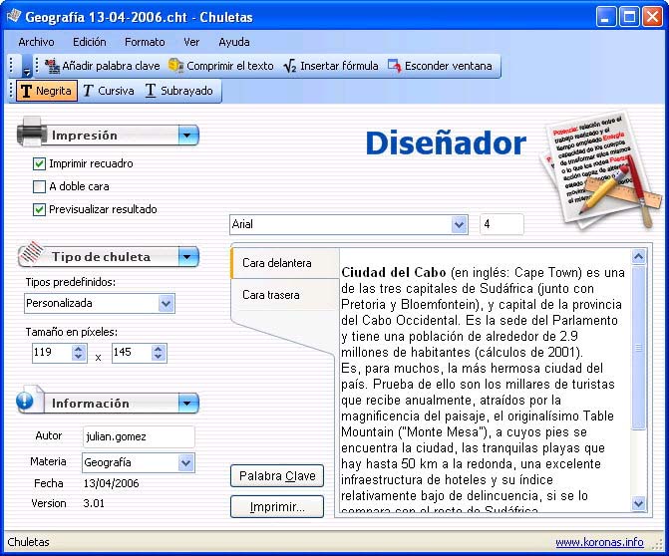Click the printer icon beside Impresión
This screenshot has height=556, width=669.
point(32,133)
